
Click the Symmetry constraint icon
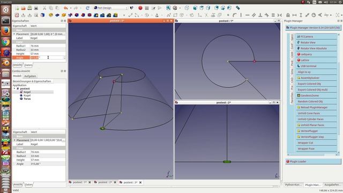click(280, 15)
